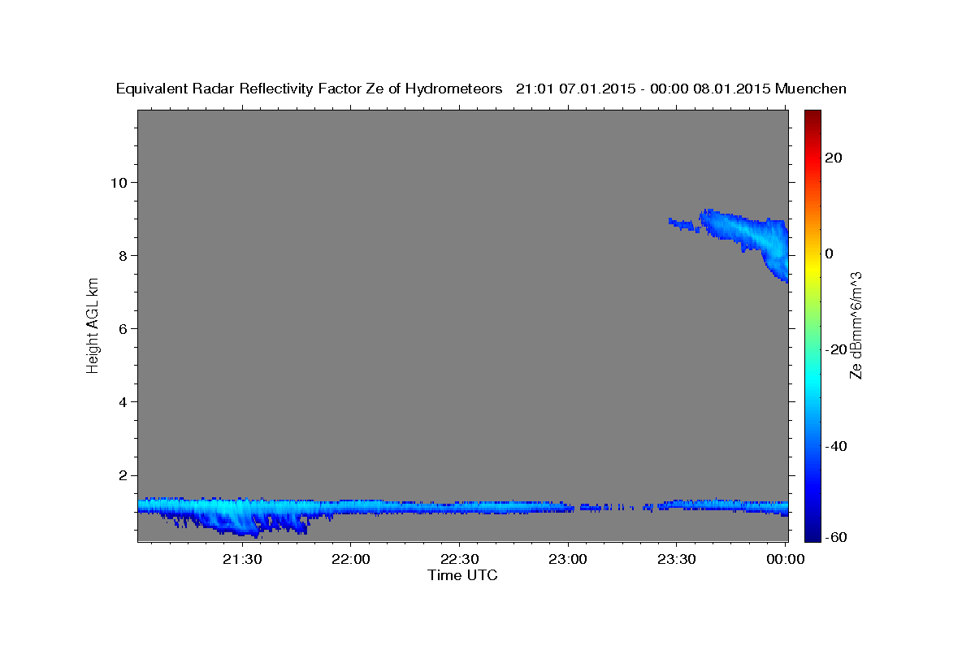Click the height tick label 8

tap(123, 255)
